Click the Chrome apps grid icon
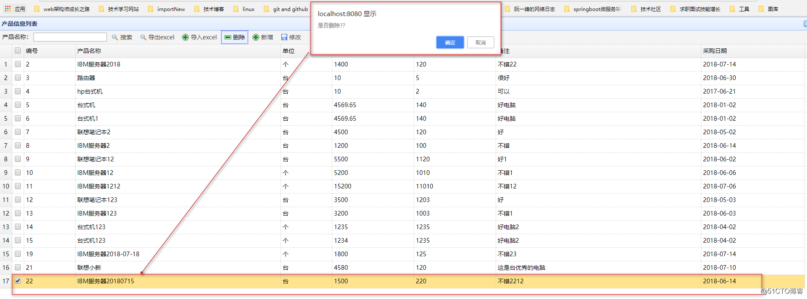This screenshot has width=807, height=299. coord(8,8)
